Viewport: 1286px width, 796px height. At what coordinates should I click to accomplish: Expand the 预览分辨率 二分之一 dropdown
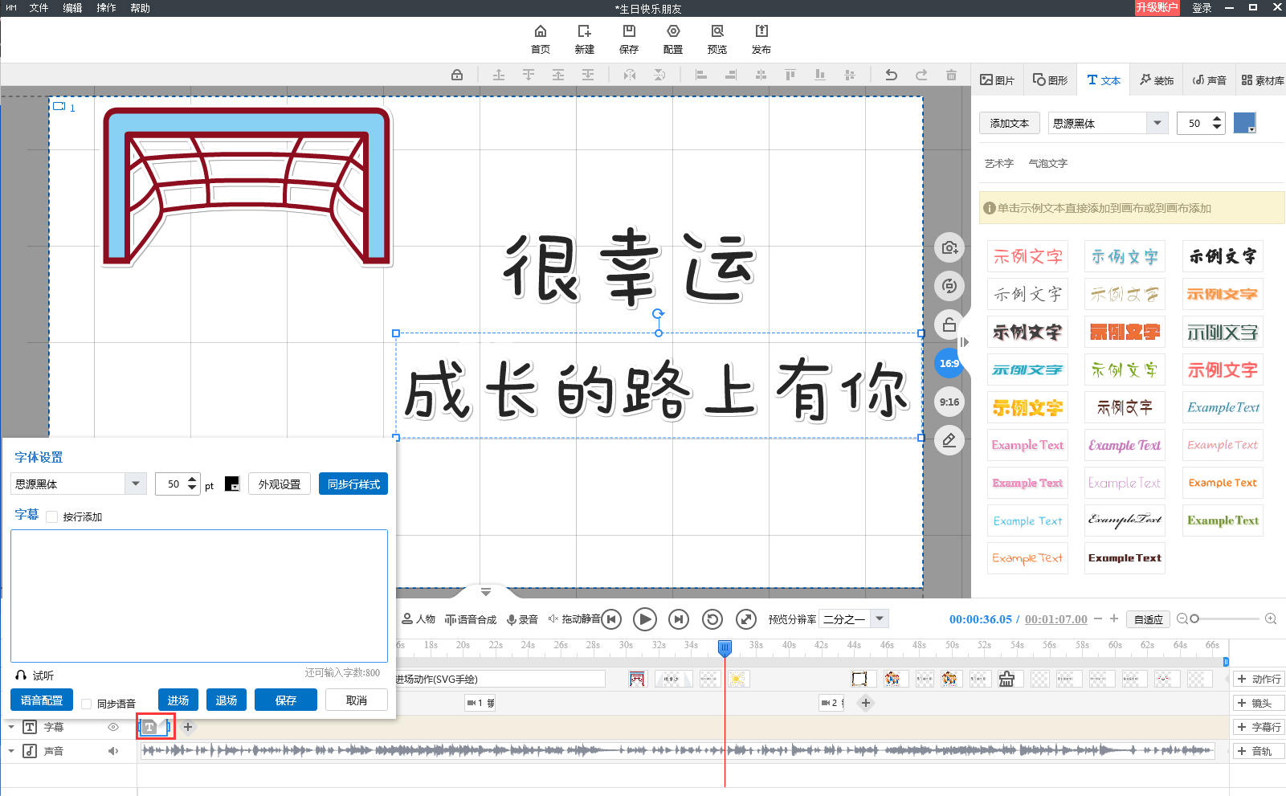coord(880,618)
